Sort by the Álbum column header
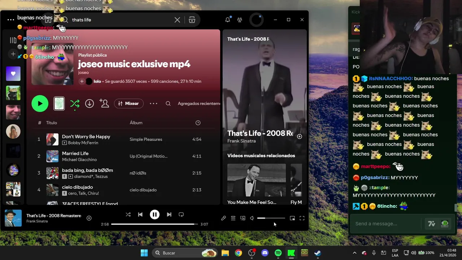Screen dimensions: 462x260 tap(136, 123)
